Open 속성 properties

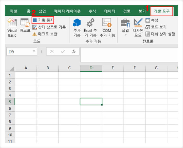[x=152, y=20]
